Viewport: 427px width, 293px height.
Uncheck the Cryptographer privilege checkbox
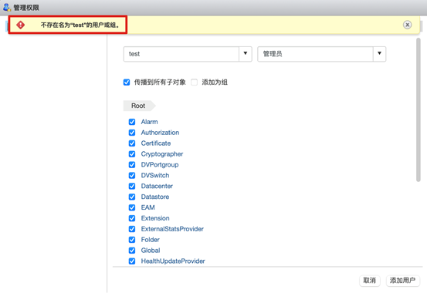coord(132,154)
